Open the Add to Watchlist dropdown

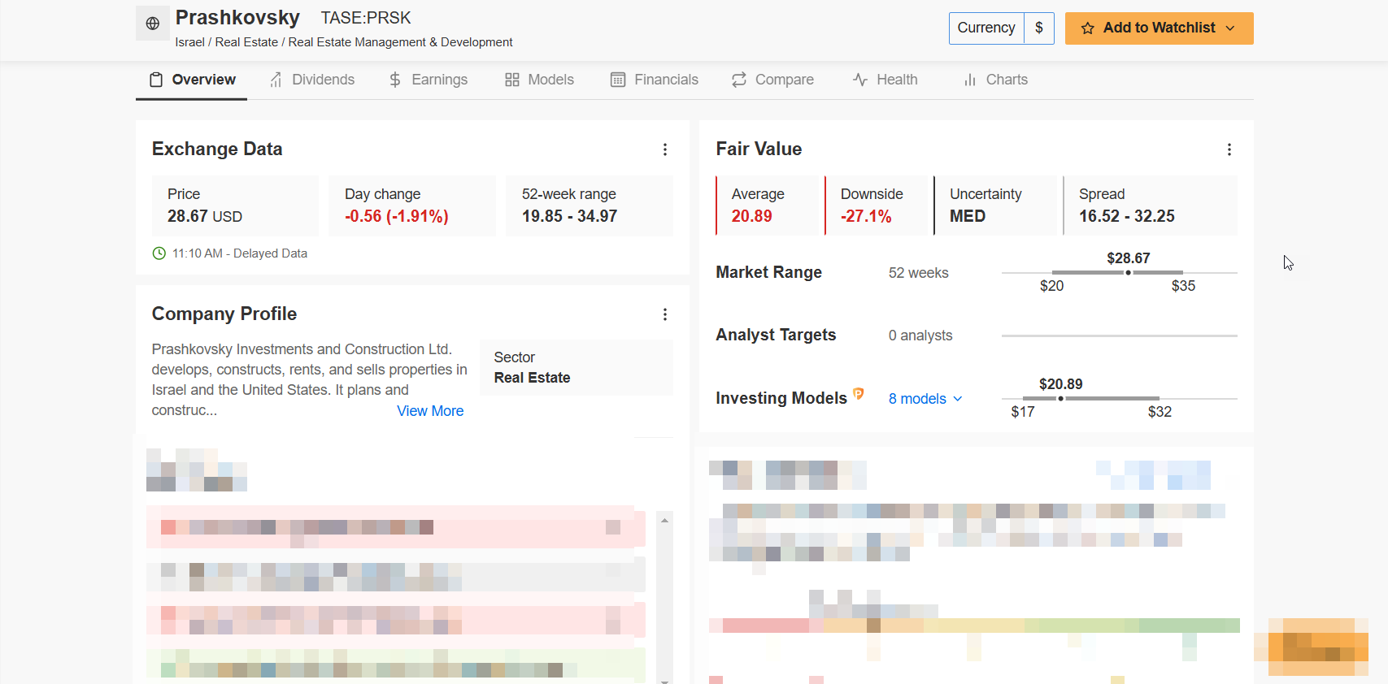pyautogui.click(x=1159, y=28)
